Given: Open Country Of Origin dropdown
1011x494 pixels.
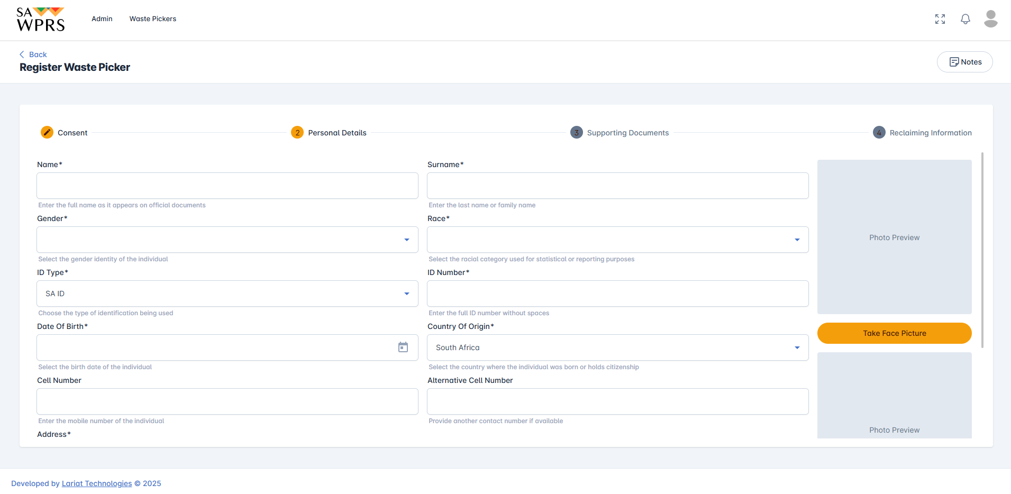Looking at the screenshot, I should click(618, 347).
